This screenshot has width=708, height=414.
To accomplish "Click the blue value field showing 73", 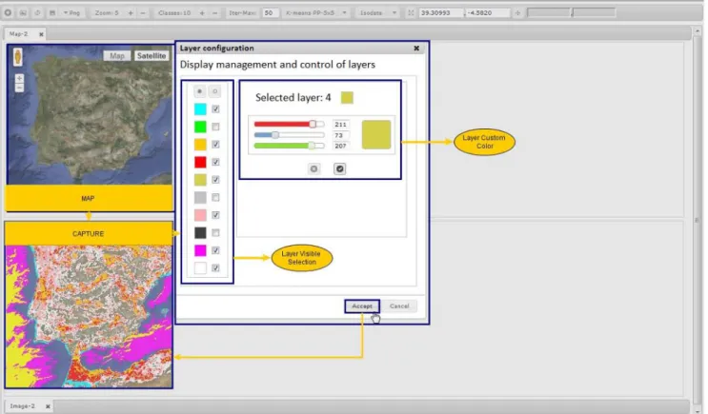I will (341, 135).
